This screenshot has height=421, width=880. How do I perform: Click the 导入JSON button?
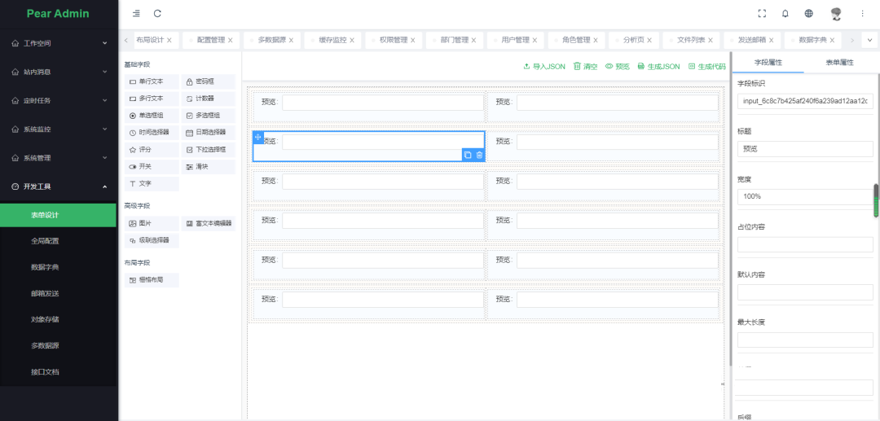click(544, 67)
